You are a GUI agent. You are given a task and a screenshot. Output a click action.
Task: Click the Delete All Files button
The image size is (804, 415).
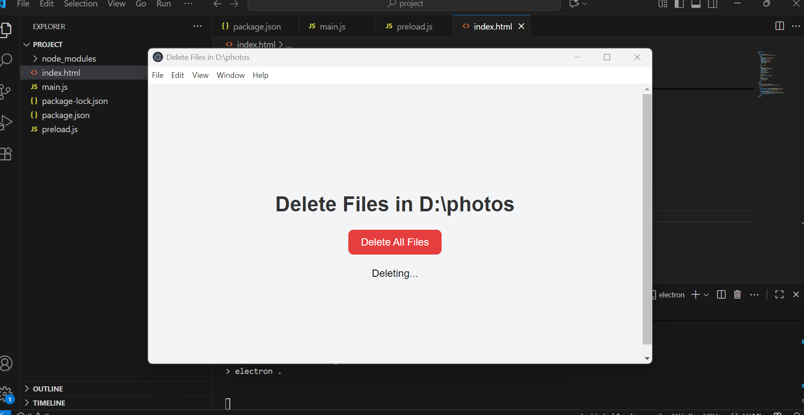394,242
